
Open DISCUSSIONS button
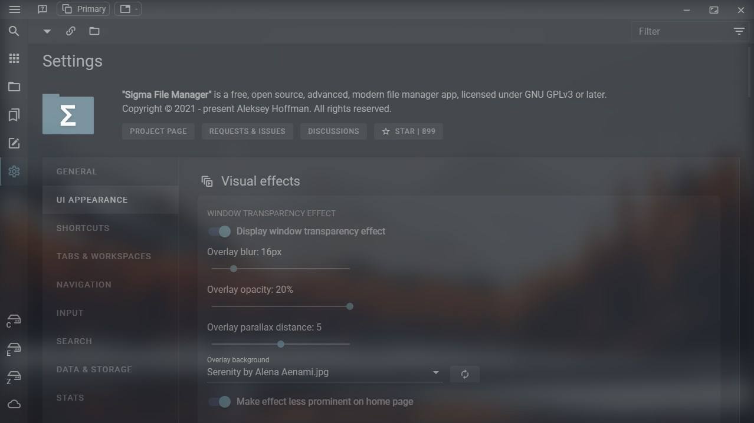(333, 131)
